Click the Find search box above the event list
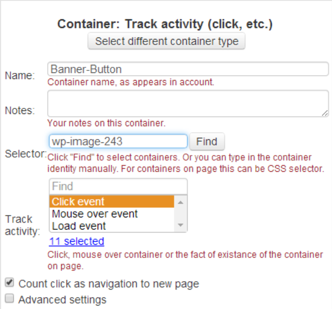Image resolution: width=332 pixels, height=309 pixels. [118, 186]
